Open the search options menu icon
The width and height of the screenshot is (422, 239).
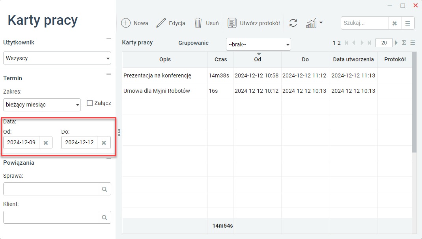click(x=407, y=23)
